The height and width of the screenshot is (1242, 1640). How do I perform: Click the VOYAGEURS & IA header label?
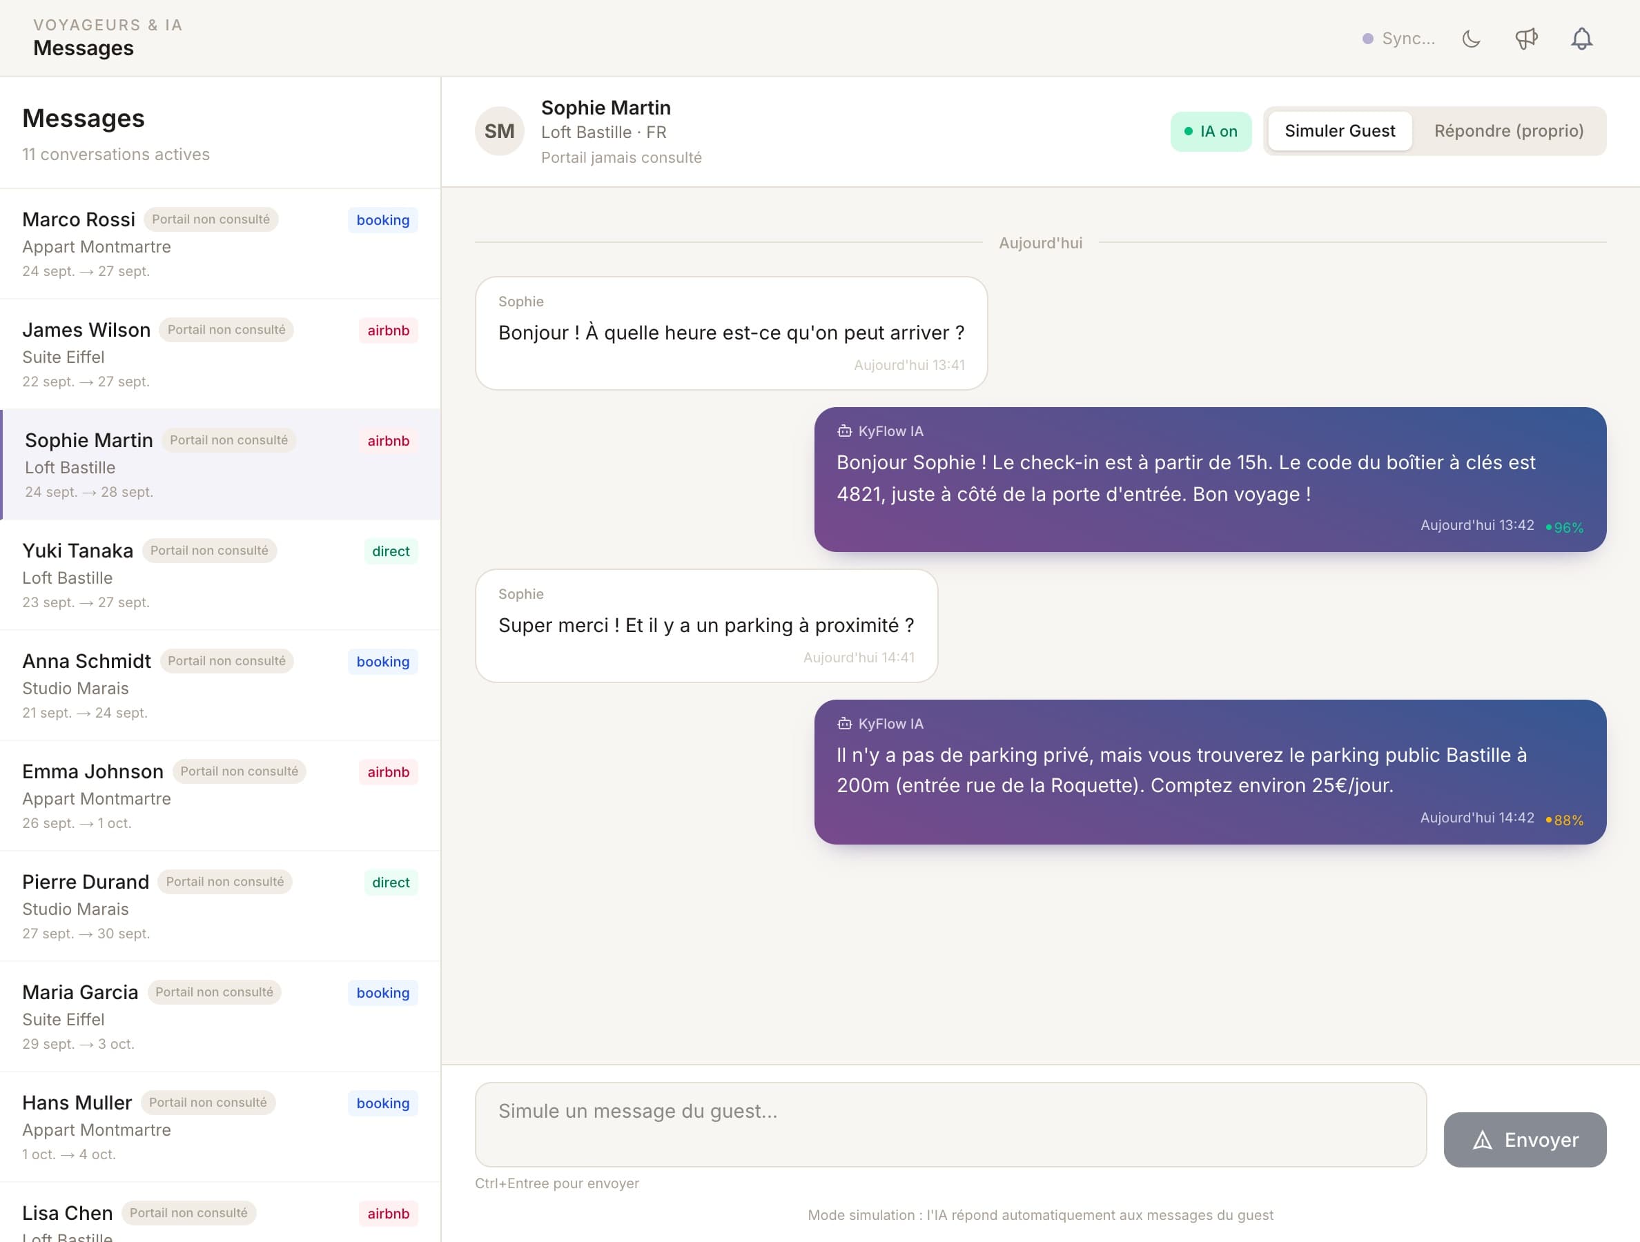tap(108, 26)
